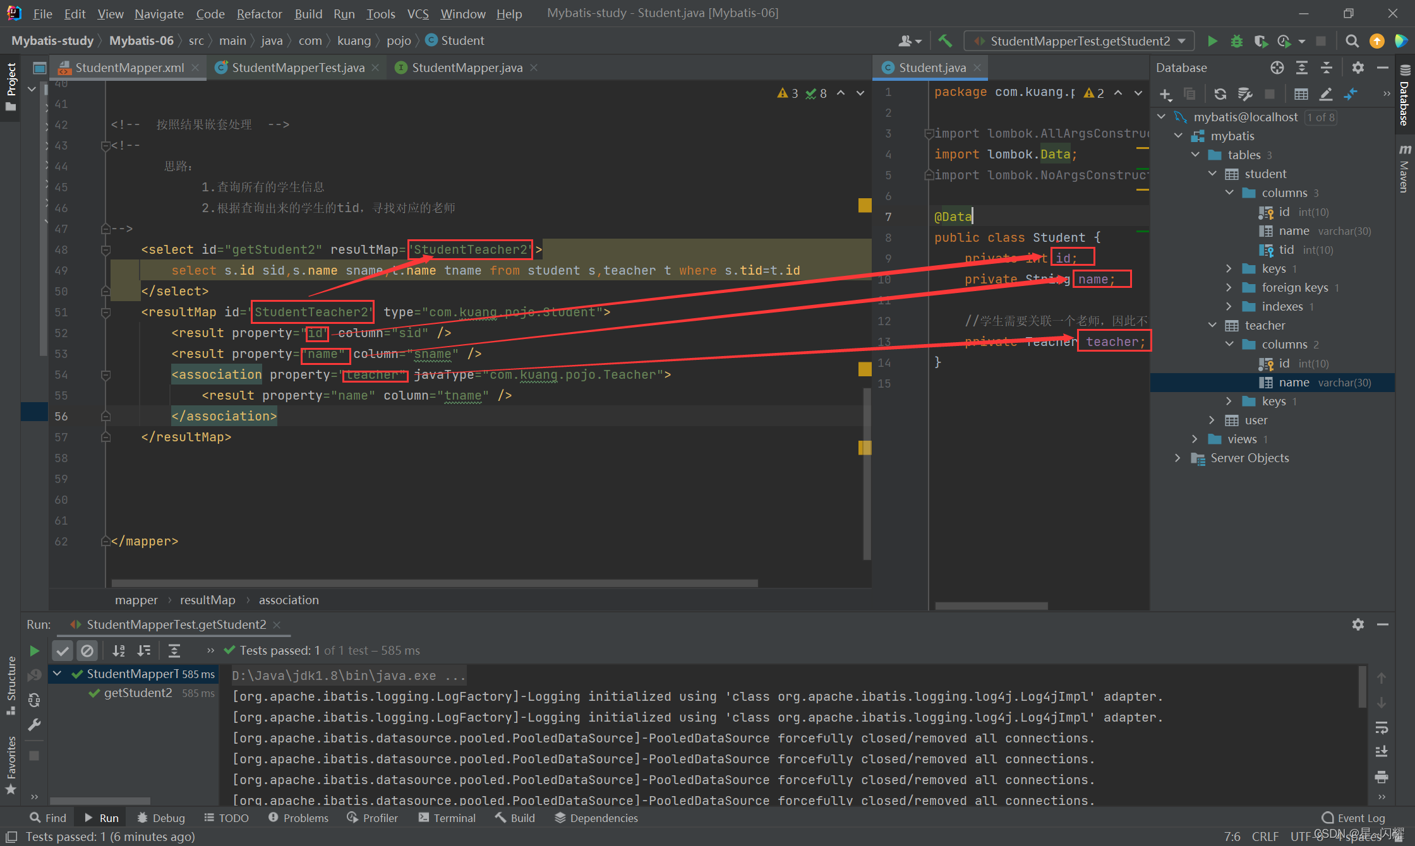This screenshot has width=1415, height=846.
Task: Rerun tests in the Run panel
Action: [35, 650]
